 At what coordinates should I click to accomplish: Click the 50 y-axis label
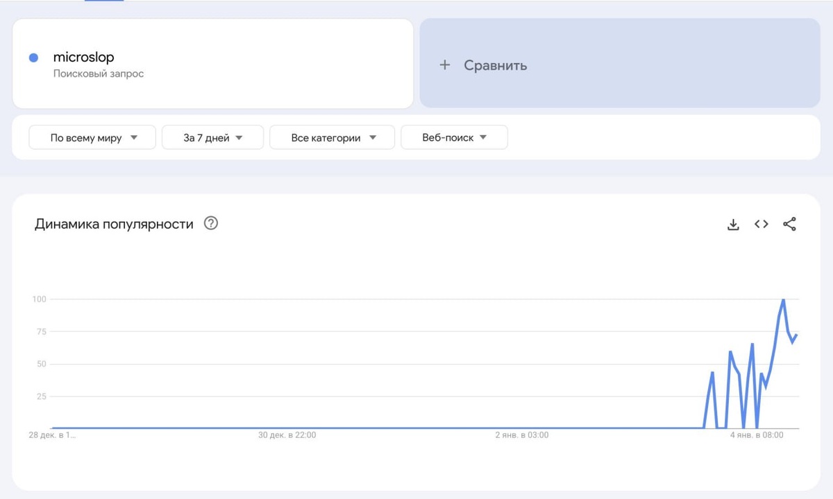(x=41, y=365)
